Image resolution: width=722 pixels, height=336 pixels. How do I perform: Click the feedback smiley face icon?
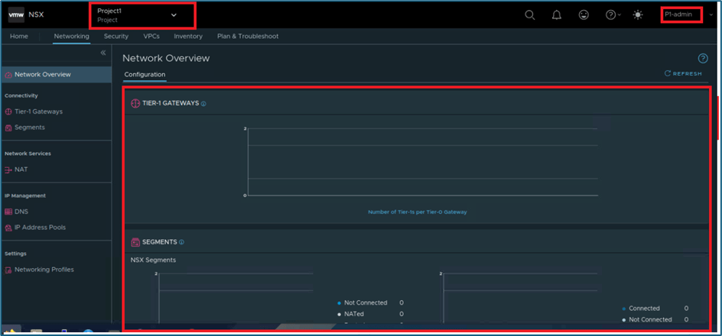584,15
